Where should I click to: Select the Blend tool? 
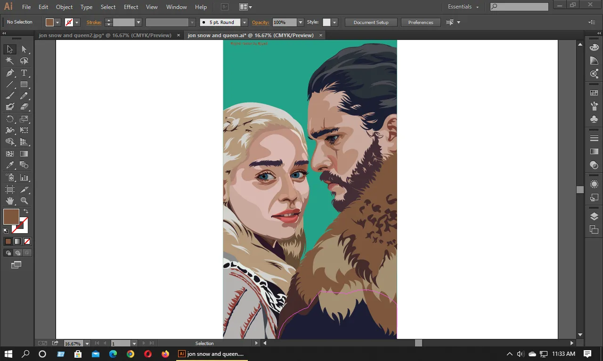pyautogui.click(x=24, y=165)
